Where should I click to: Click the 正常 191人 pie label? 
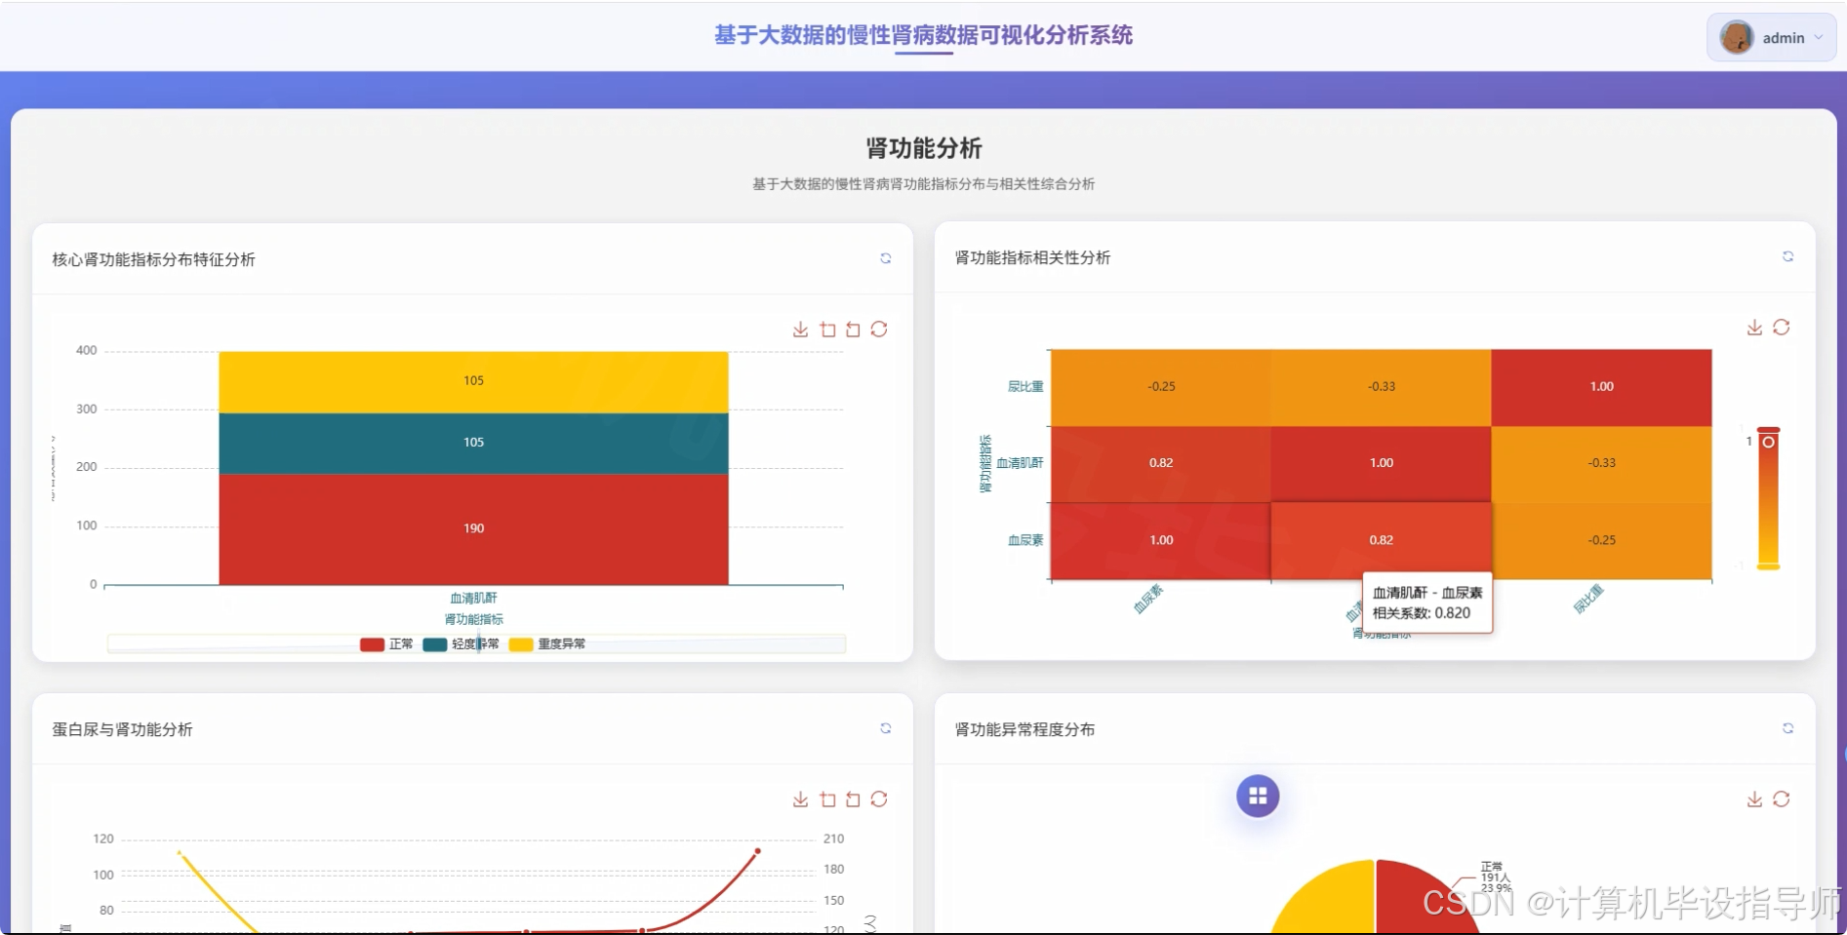pyautogui.click(x=1495, y=877)
